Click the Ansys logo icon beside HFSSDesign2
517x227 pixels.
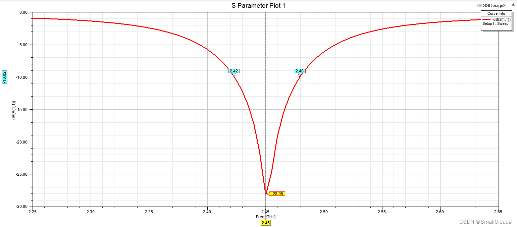[x=513, y=5]
